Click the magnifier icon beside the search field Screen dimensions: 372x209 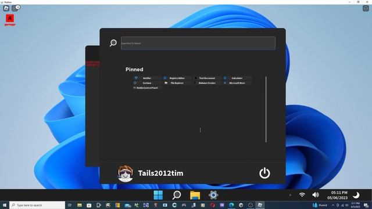(113, 43)
